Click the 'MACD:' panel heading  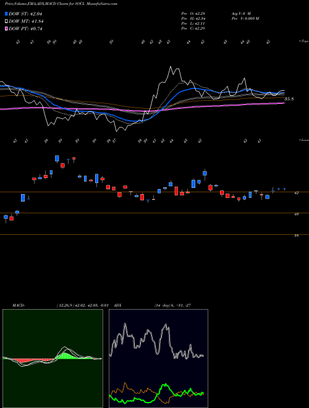(18, 305)
